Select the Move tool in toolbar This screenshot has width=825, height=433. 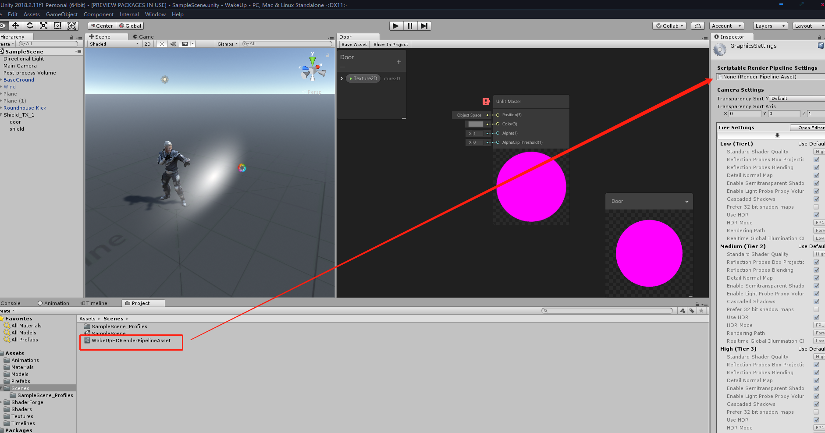[15, 26]
